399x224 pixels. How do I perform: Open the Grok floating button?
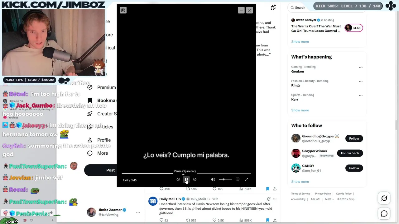click(x=384, y=198)
